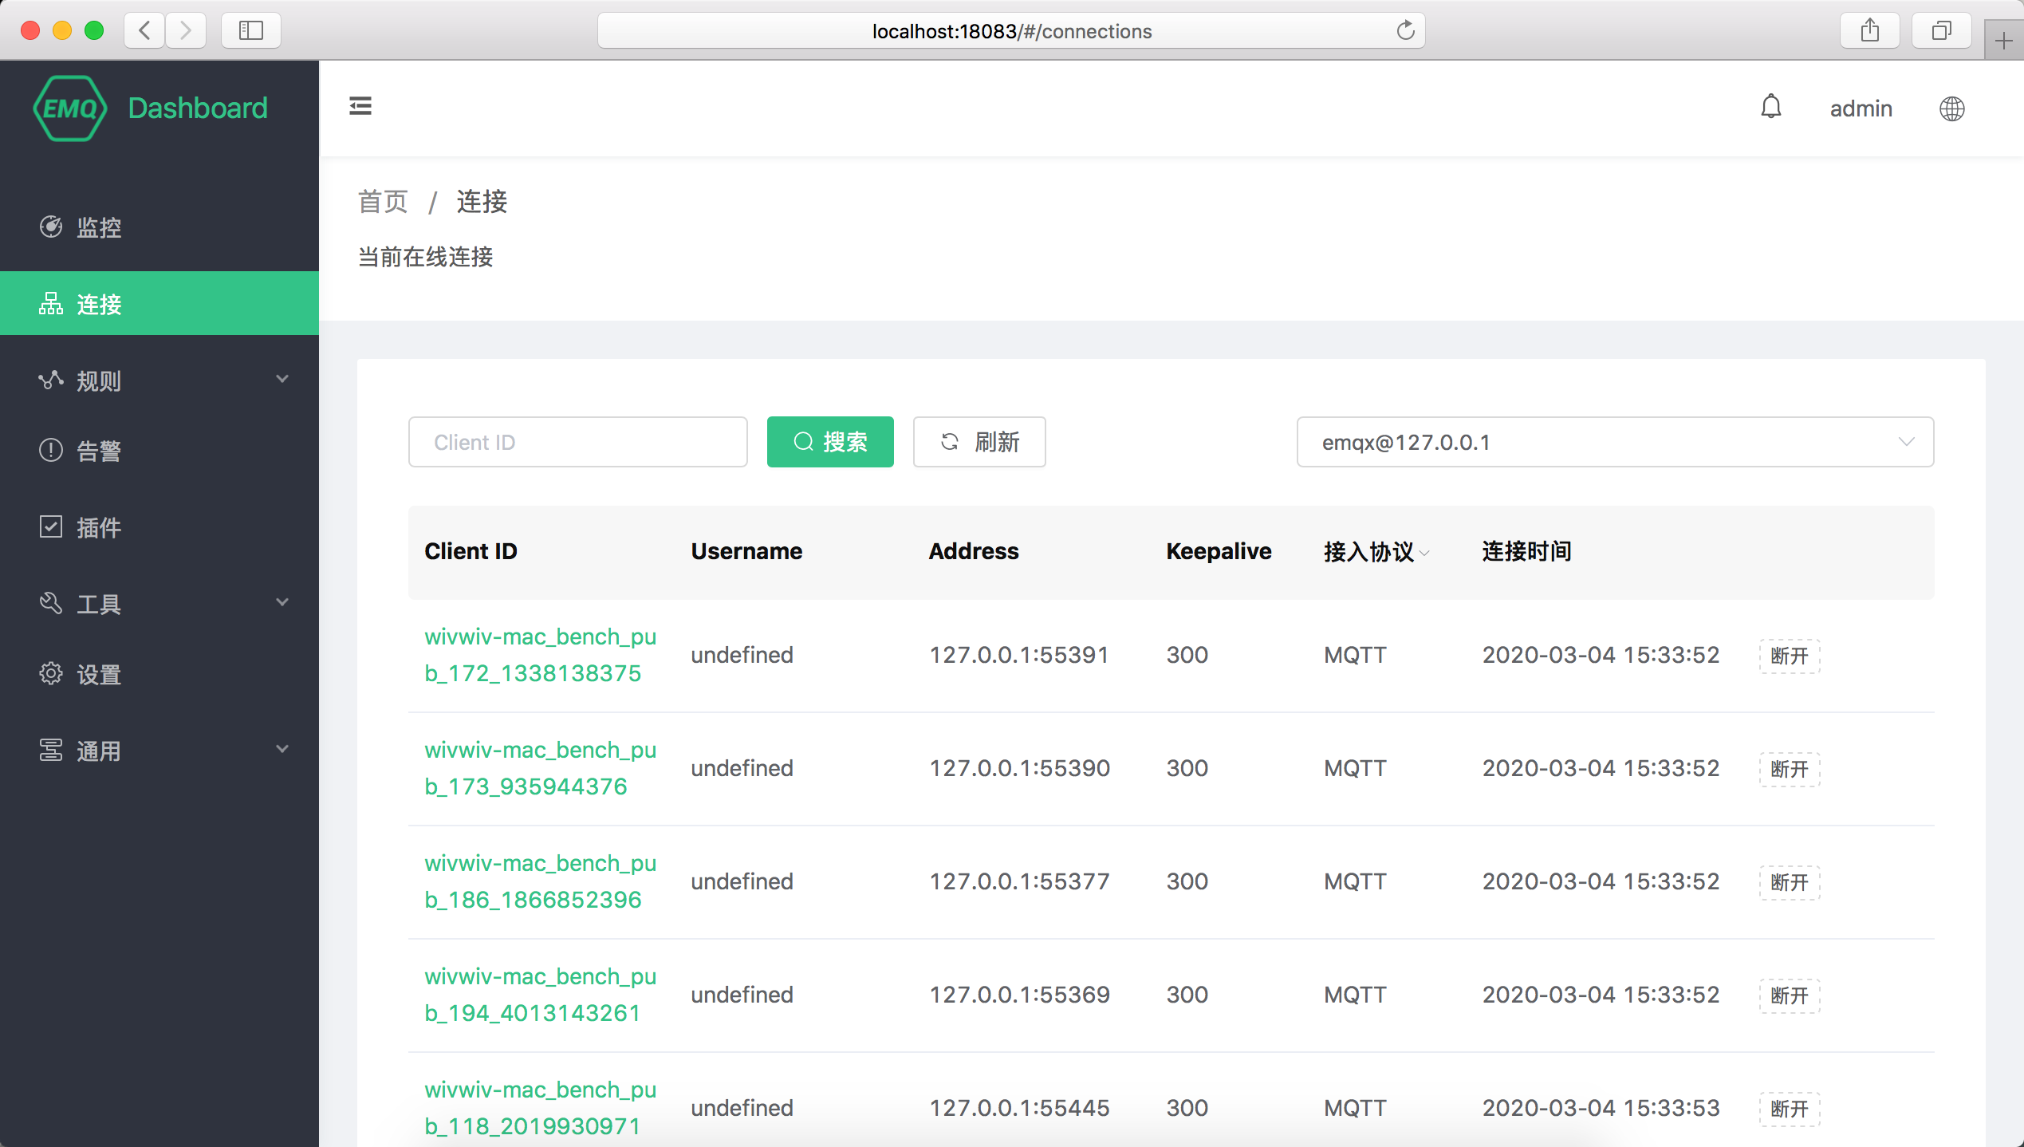Open 插件 in the sidebar
2024x1147 pixels.
coord(159,527)
